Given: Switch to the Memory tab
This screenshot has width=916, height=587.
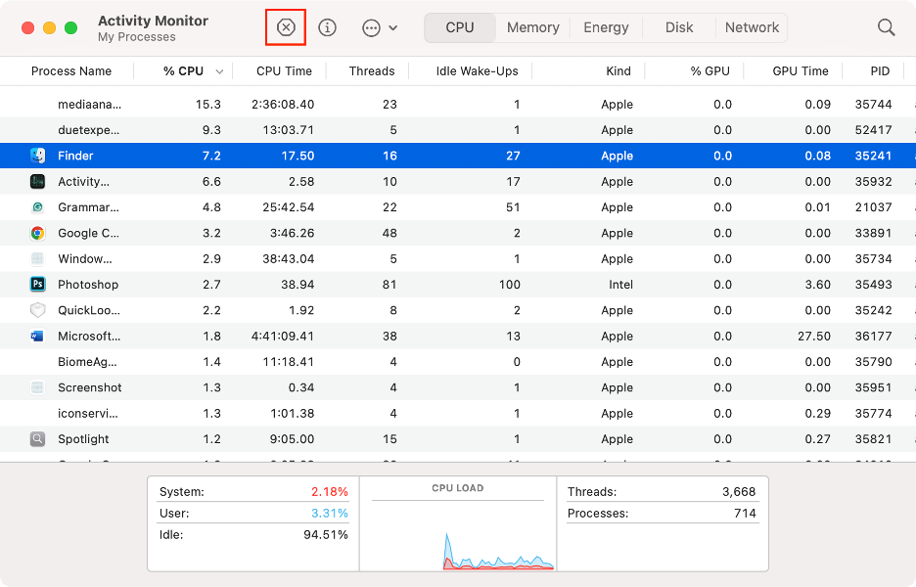Looking at the screenshot, I should [x=532, y=27].
